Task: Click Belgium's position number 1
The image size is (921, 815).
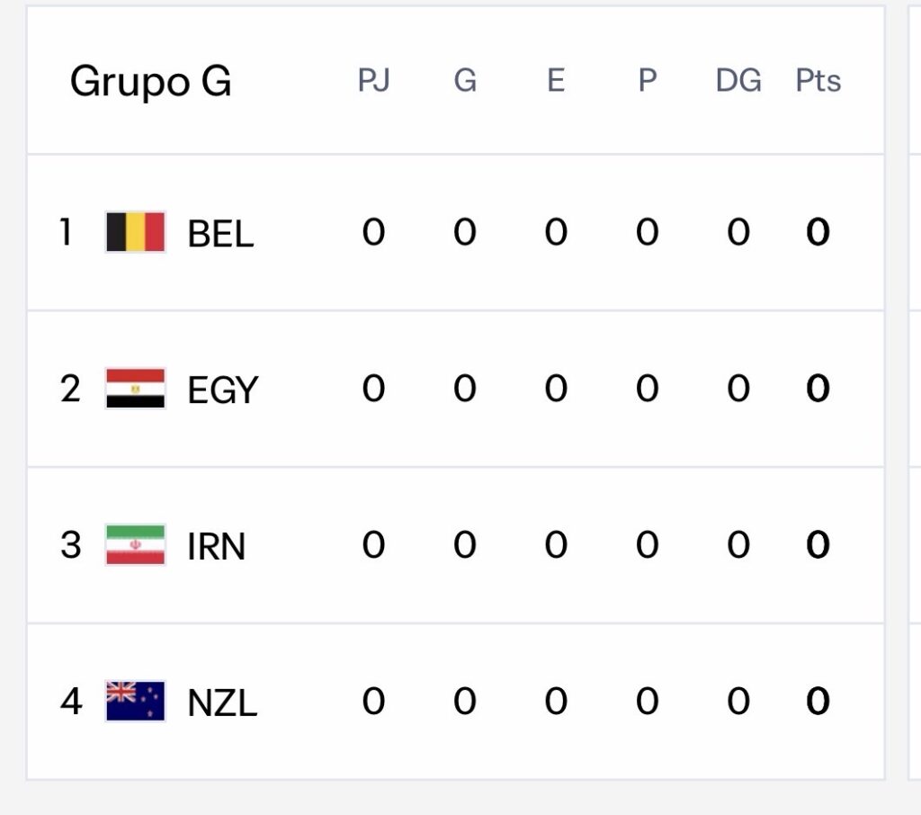Action: tap(66, 233)
